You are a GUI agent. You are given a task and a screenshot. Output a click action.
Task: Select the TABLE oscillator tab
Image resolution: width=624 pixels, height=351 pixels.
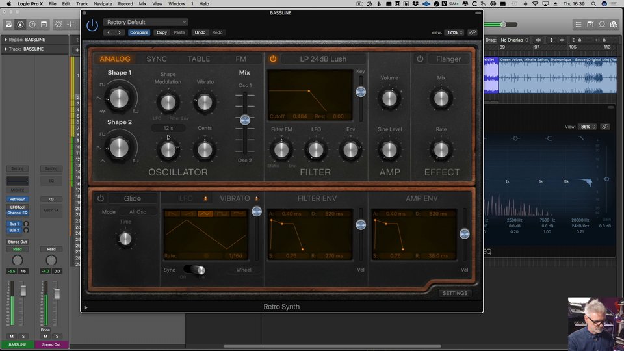[199, 59]
